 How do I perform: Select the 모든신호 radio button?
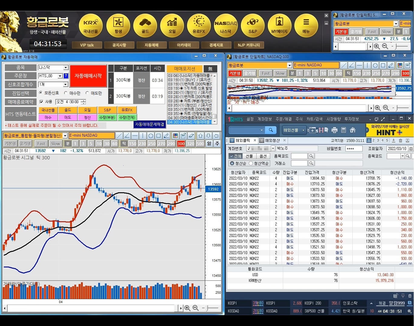click(41, 93)
